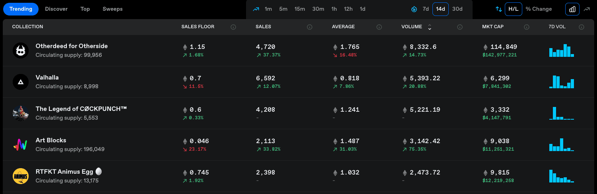597x194 pixels.
Task: Open The Legend of CØCKPUNCH collection link
Action: tap(81, 109)
